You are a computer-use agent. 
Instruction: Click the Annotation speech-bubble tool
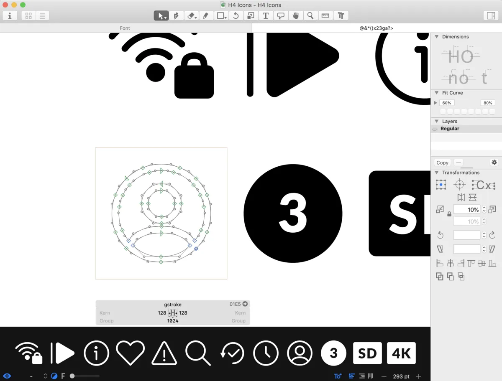[x=281, y=16]
